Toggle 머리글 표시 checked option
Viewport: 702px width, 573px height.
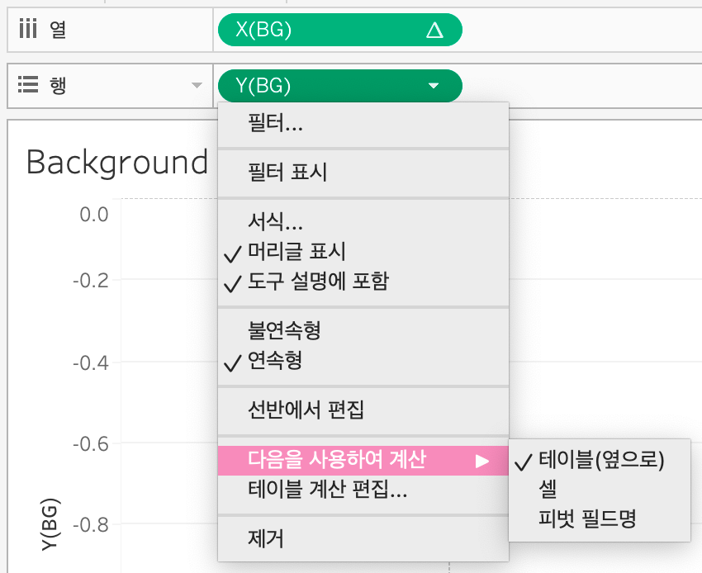click(x=363, y=251)
